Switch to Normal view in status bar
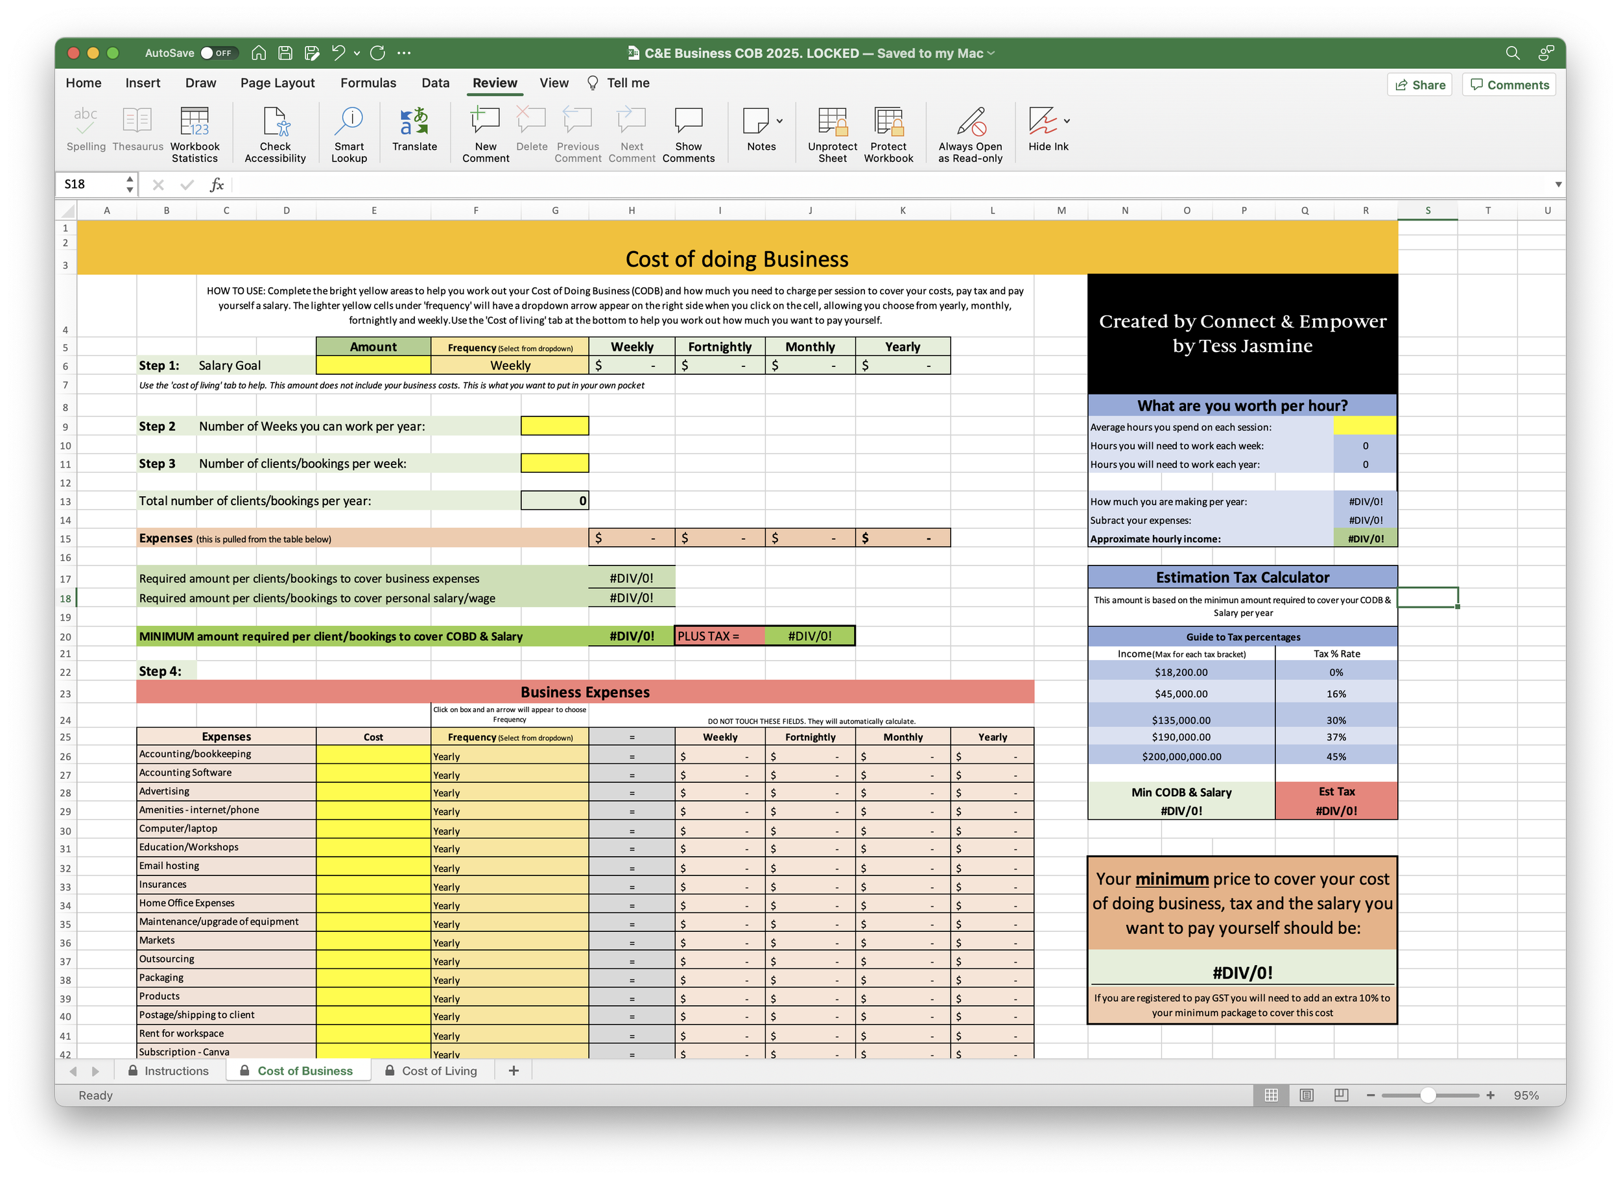Viewport: 1621px width, 1179px height. (x=1271, y=1095)
